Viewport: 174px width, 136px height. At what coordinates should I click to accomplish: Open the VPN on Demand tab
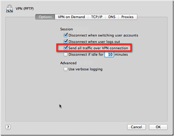click(x=71, y=17)
